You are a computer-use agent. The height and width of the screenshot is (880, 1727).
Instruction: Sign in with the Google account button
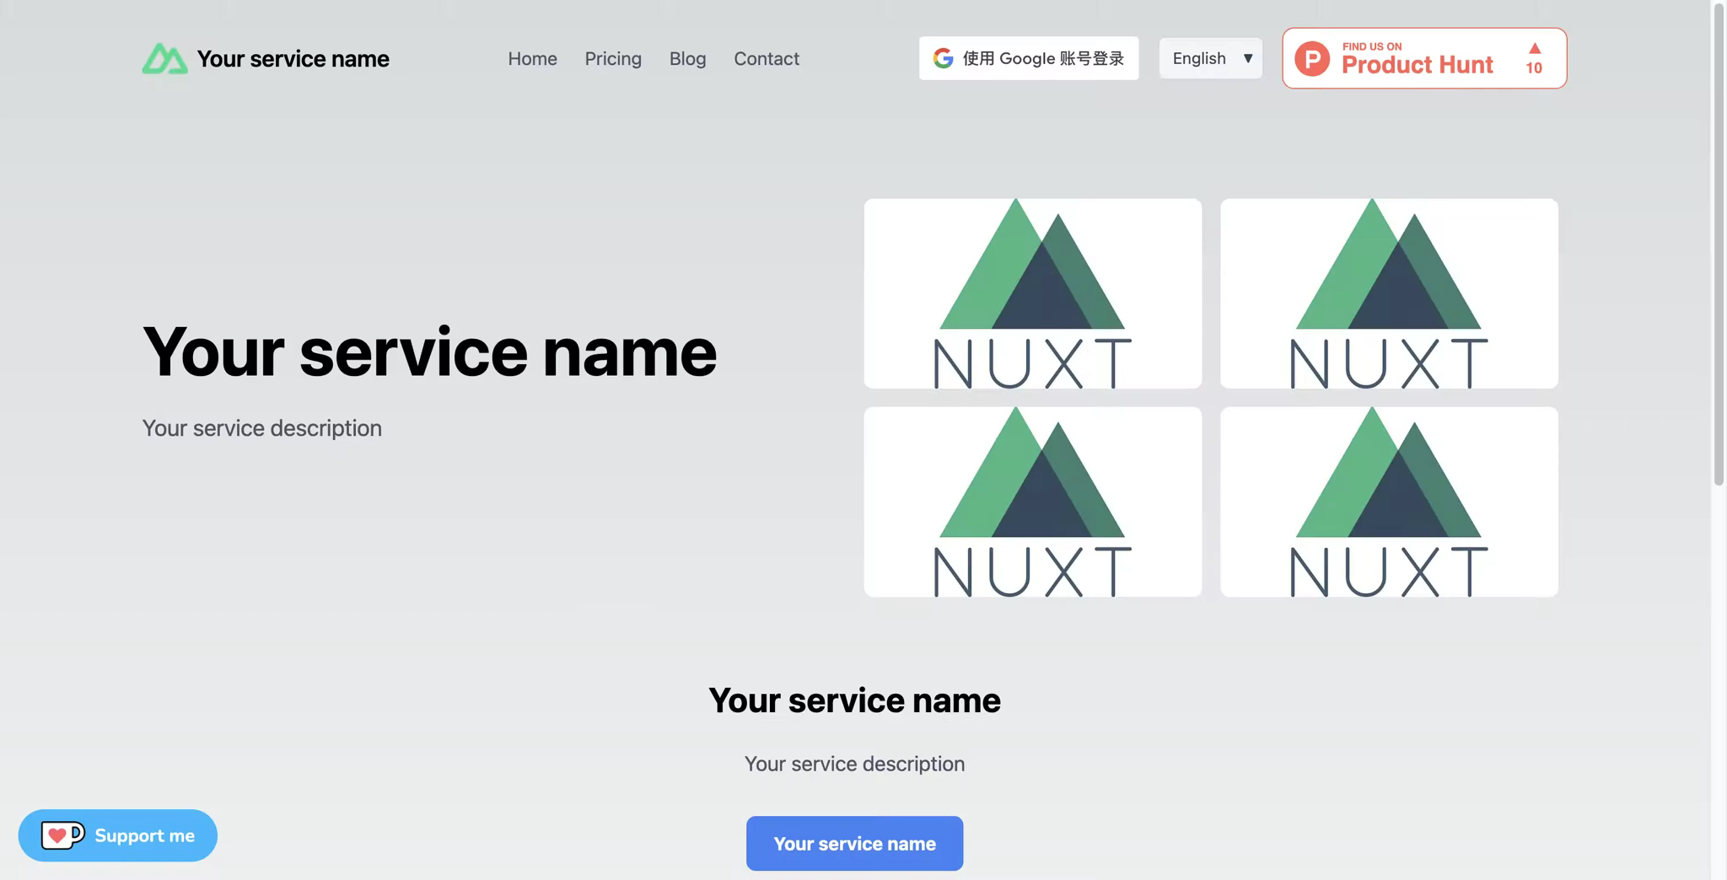pyautogui.click(x=1028, y=58)
